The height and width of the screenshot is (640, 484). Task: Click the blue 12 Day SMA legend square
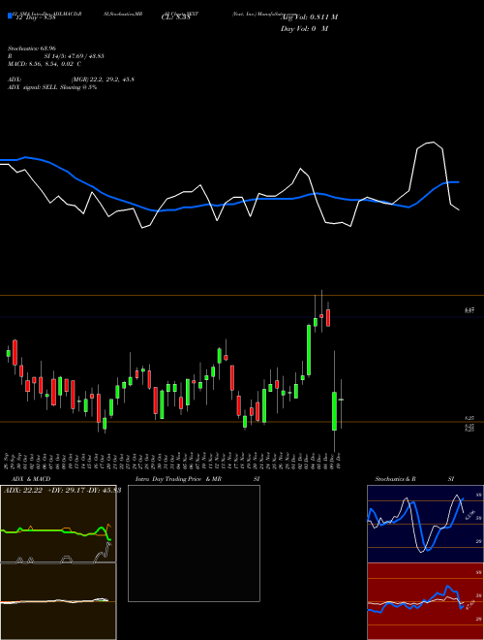click(x=10, y=16)
